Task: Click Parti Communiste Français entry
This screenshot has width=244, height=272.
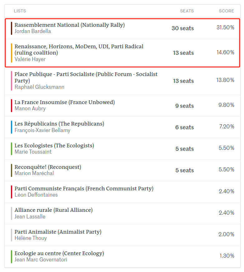Action: tap(84, 188)
